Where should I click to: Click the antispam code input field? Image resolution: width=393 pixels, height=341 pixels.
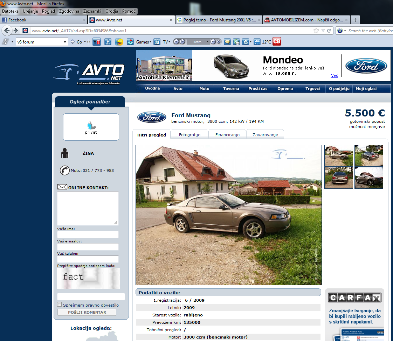click(x=91, y=296)
